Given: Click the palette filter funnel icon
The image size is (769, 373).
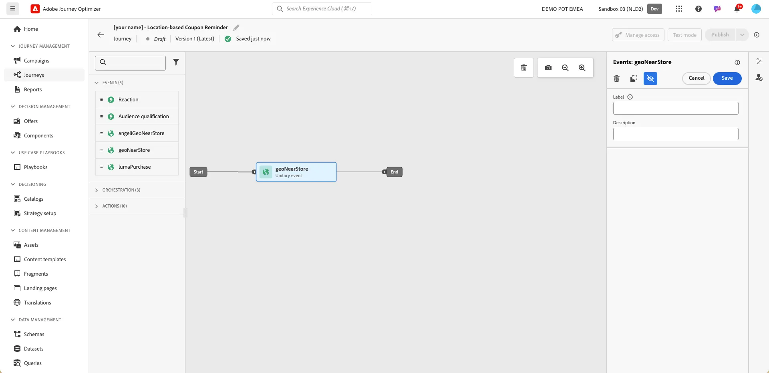Looking at the screenshot, I should [x=176, y=62].
